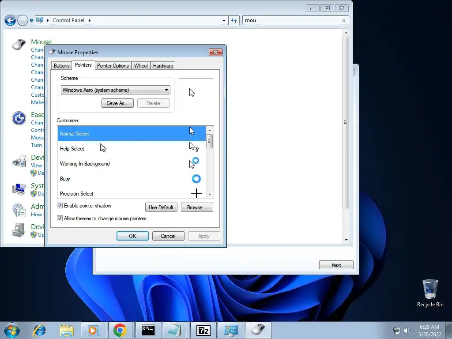Open the Start menu orb
452x339 pixels.
(11, 330)
